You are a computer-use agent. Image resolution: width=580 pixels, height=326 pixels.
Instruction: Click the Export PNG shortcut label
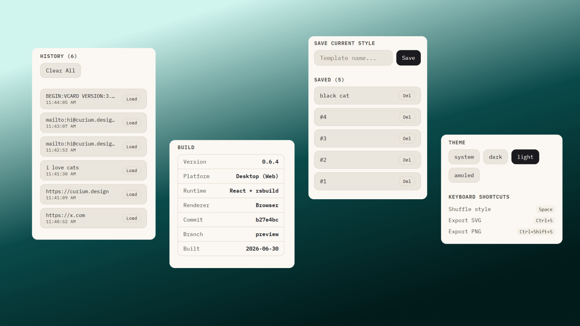(x=465, y=232)
